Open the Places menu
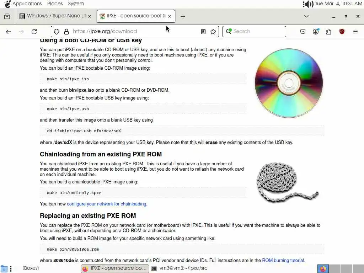This screenshot has width=364, height=273. [x=55, y=4]
